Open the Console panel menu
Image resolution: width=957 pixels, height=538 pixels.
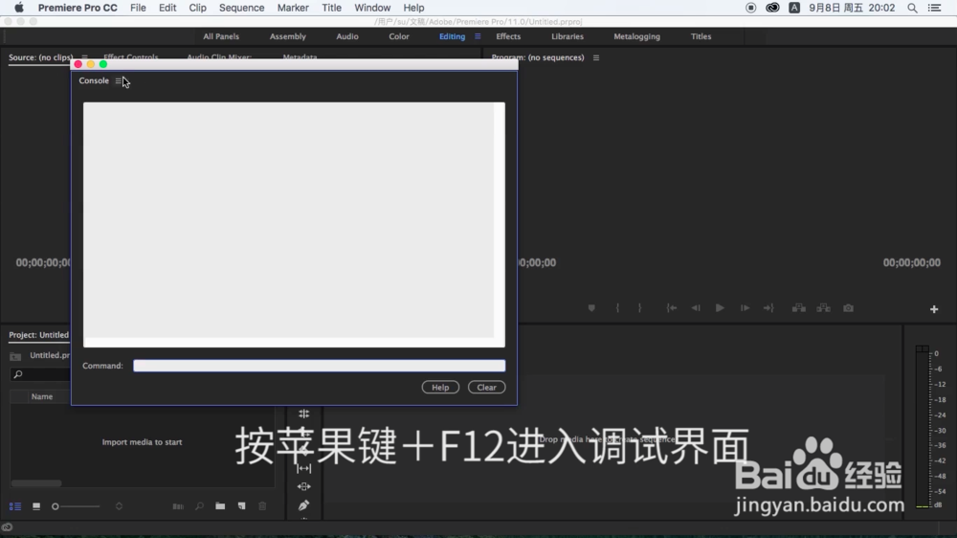[119, 80]
